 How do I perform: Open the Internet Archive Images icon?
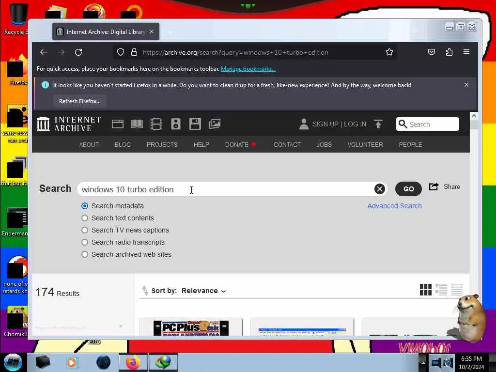pos(215,124)
